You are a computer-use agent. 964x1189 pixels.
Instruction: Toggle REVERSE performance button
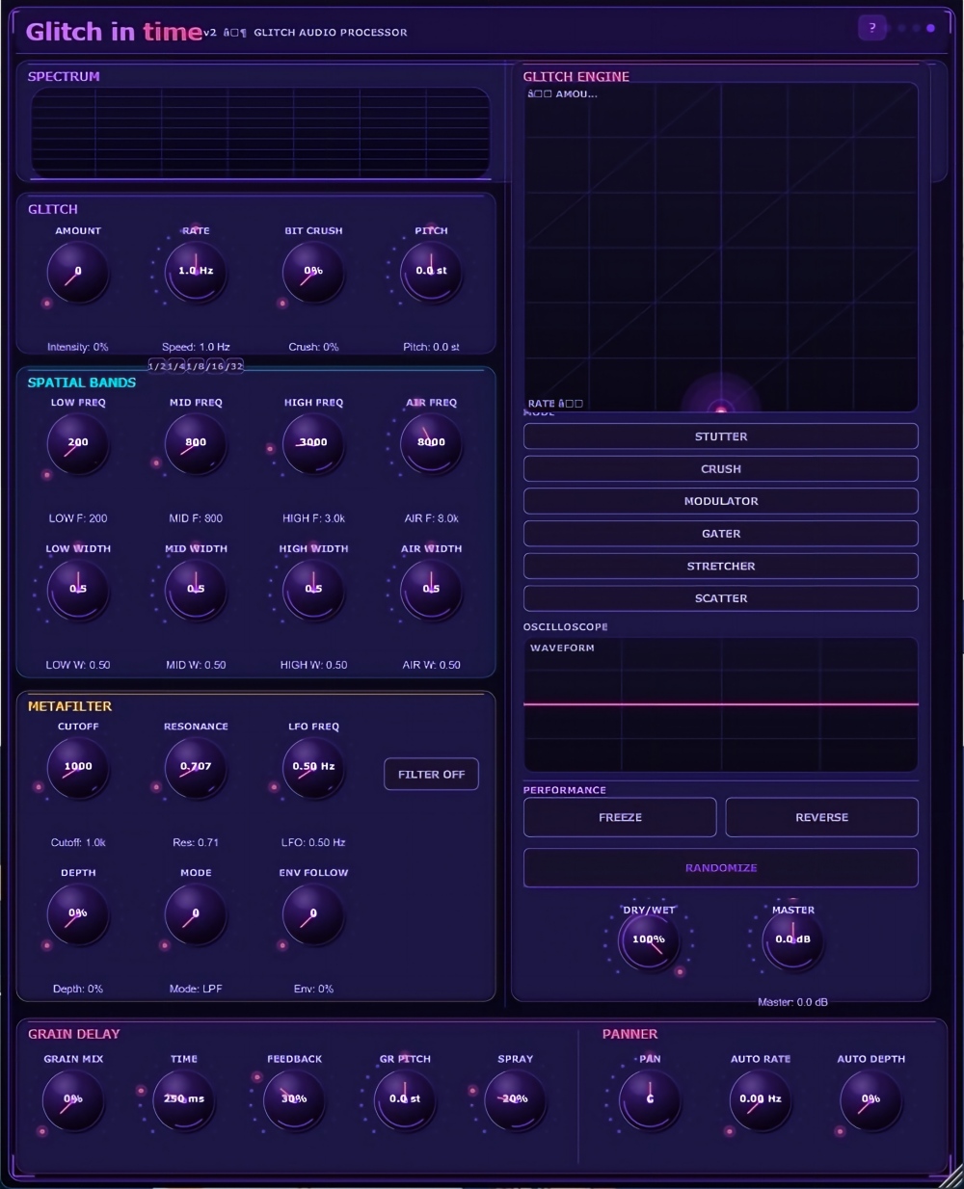[x=821, y=817]
